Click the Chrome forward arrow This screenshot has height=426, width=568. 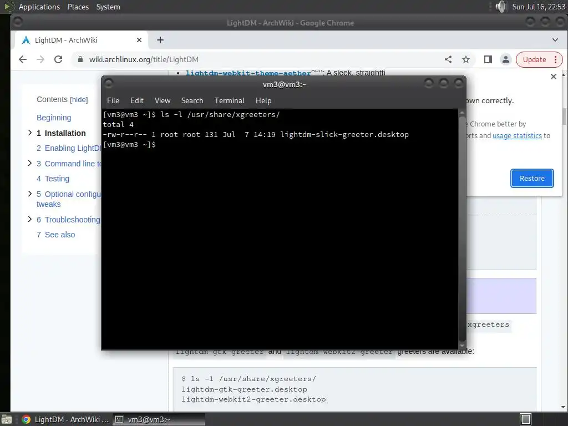pos(40,59)
